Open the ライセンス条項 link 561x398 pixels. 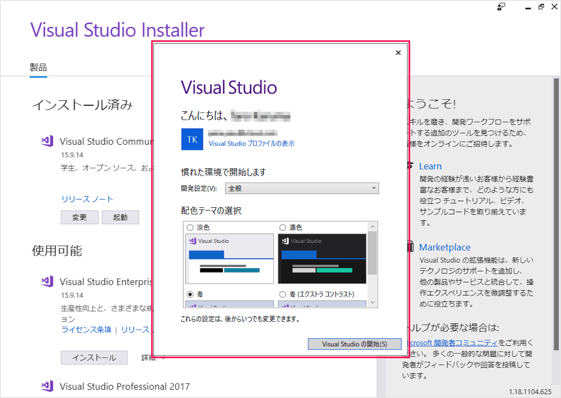(86, 330)
